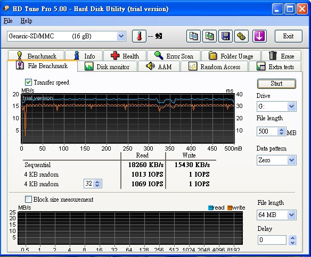Click the temperature thermometer icon

(139, 36)
